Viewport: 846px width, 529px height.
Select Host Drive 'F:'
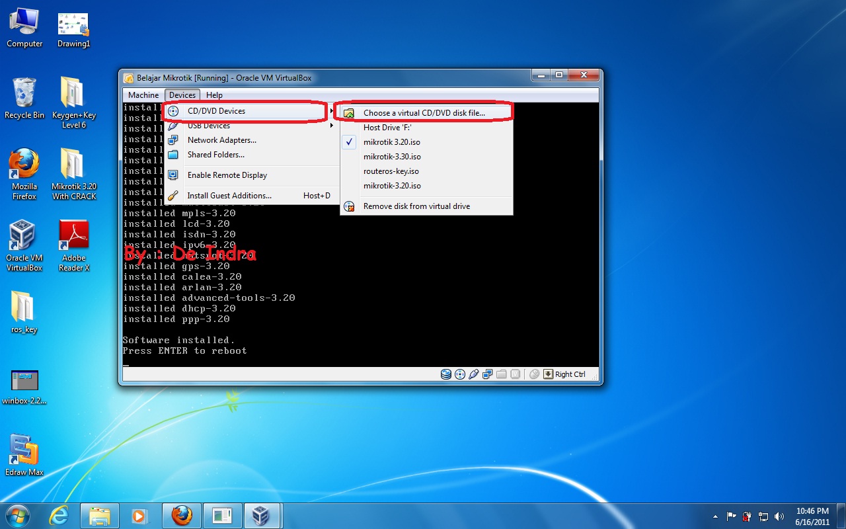[426, 128]
